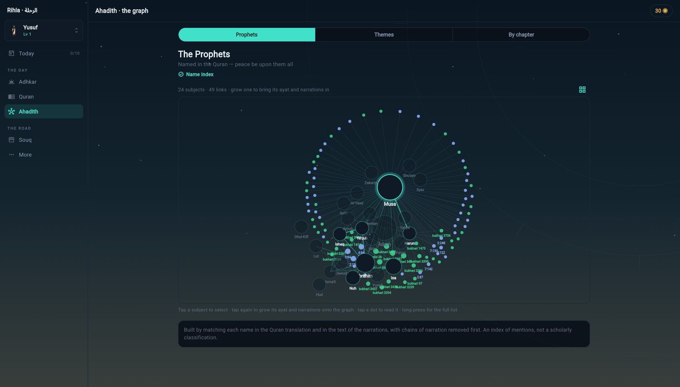Select the Ahadith sidebar item
Image resolution: width=680 pixels, height=387 pixels.
tap(44, 111)
